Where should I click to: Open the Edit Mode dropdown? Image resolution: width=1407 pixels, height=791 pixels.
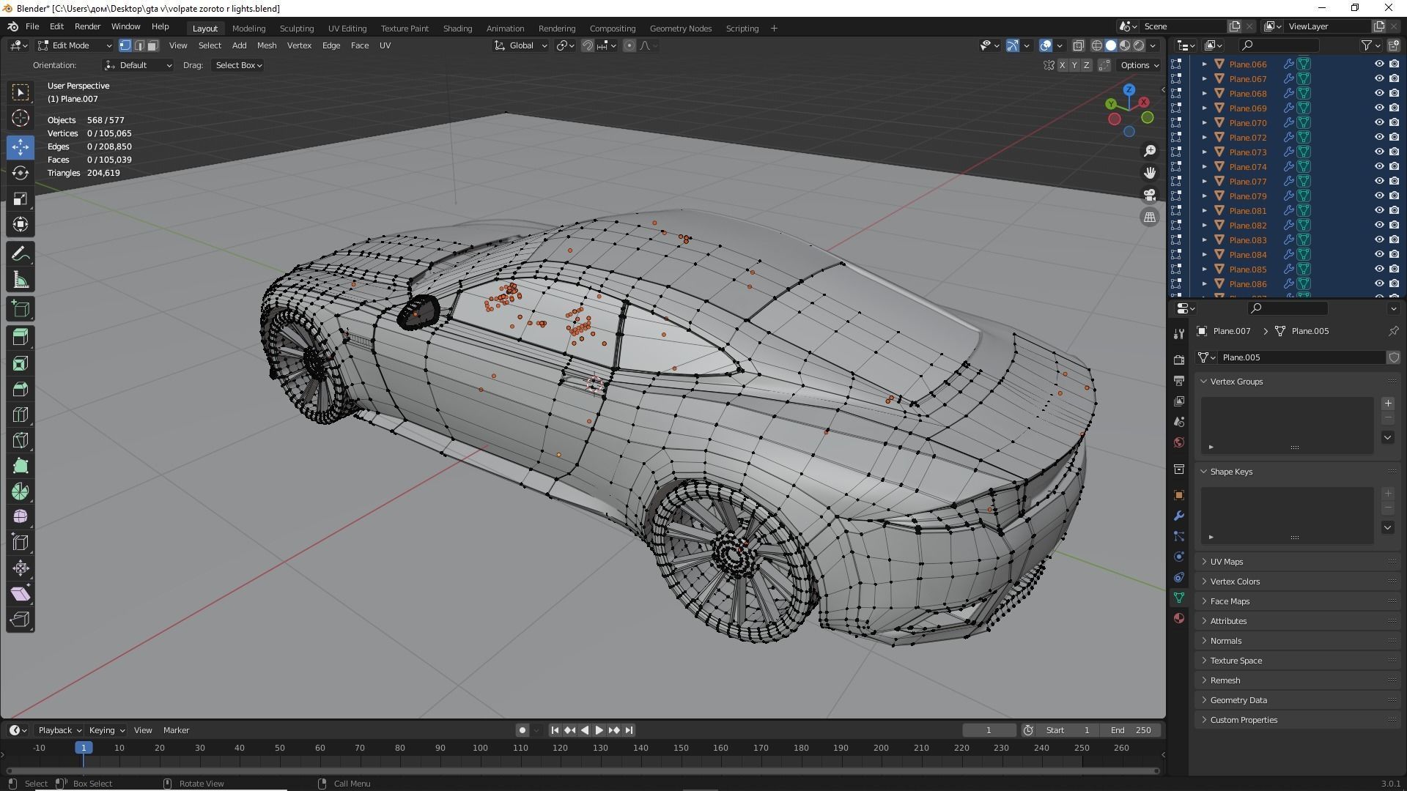(x=75, y=45)
